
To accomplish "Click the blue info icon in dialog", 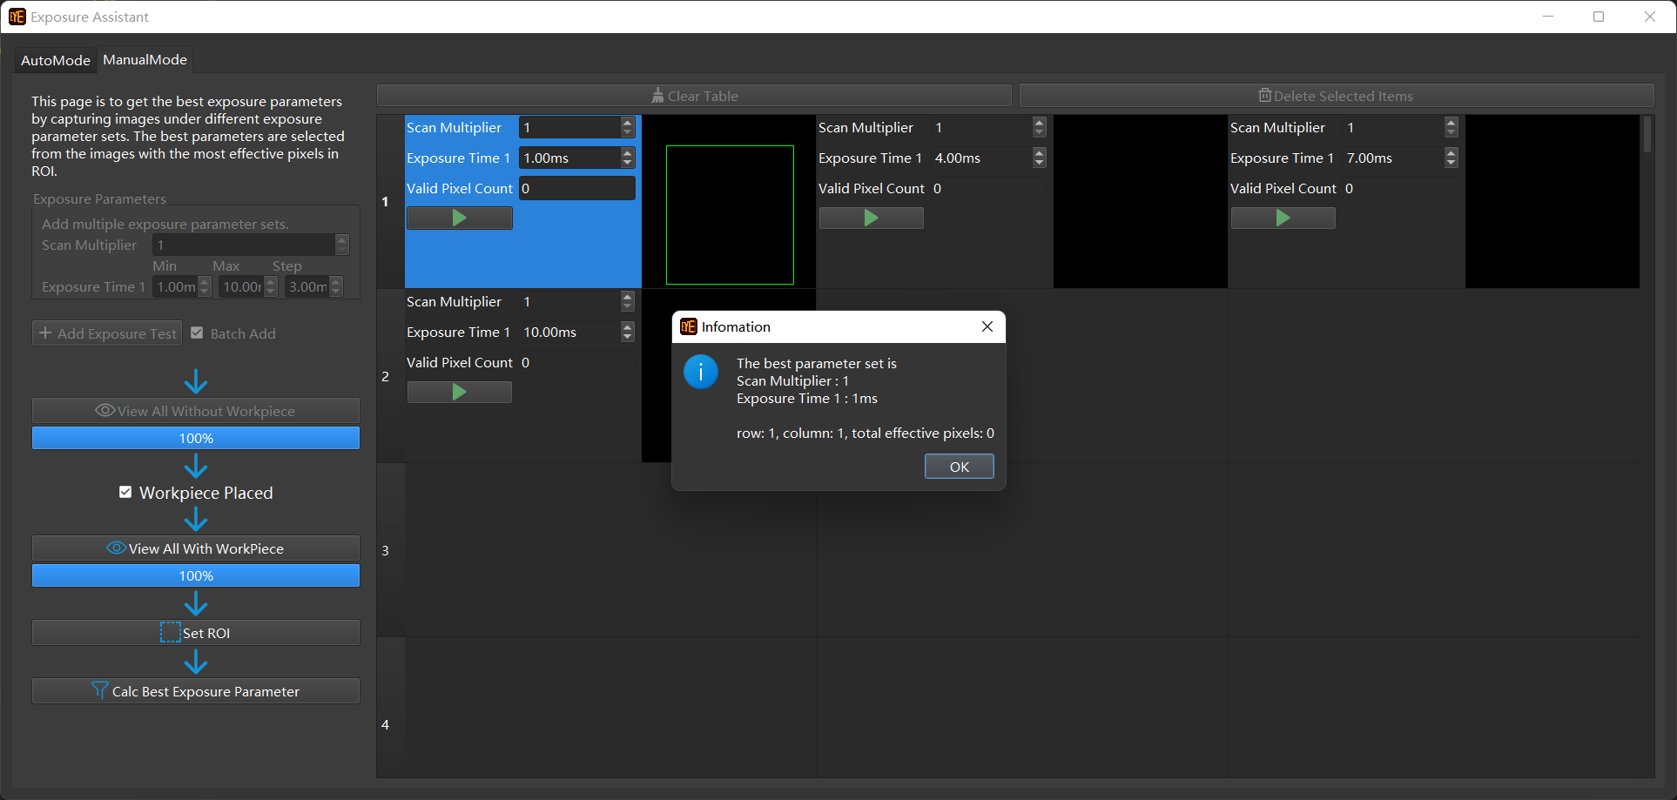I will click(x=701, y=372).
